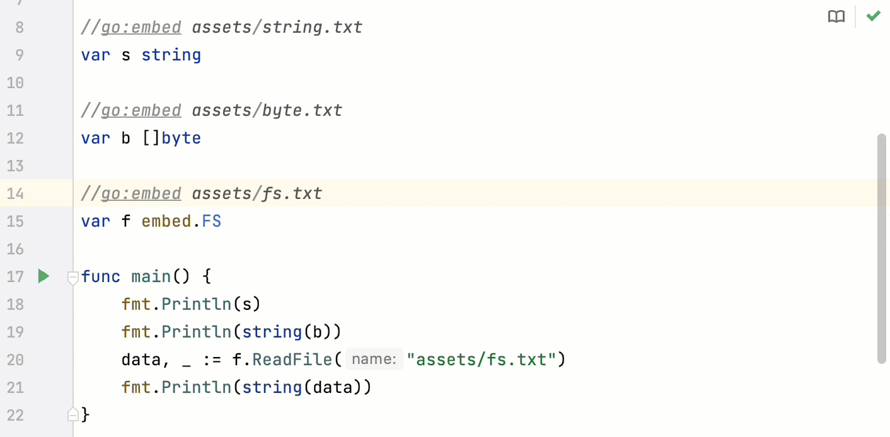
Task: Run main function from the green gutter arrow
Action: 43,276
